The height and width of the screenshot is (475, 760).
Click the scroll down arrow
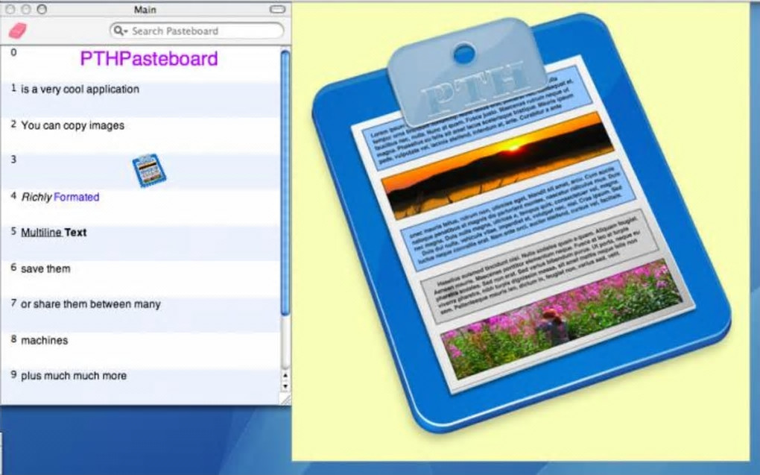coord(285,386)
